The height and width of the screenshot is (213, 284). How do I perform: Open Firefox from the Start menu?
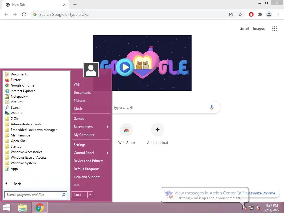coord(16,80)
